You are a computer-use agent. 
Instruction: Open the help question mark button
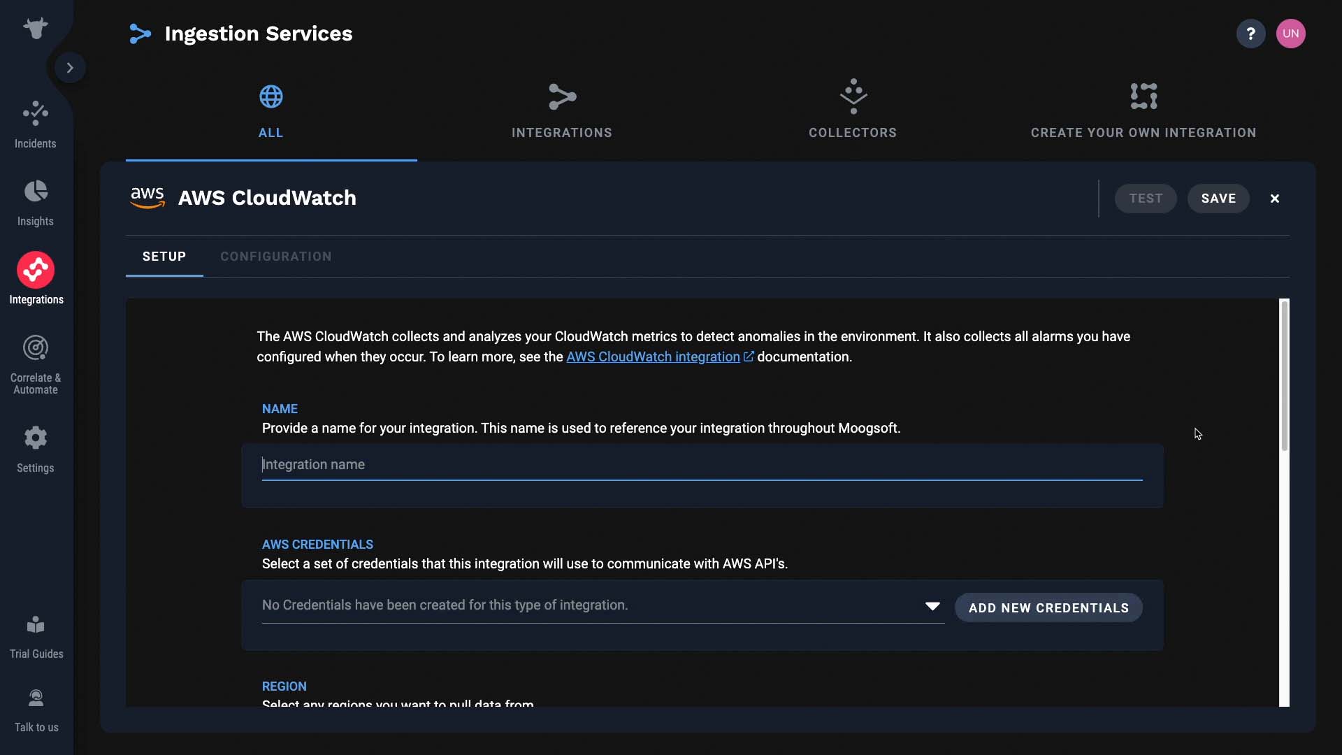tap(1251, 34)
